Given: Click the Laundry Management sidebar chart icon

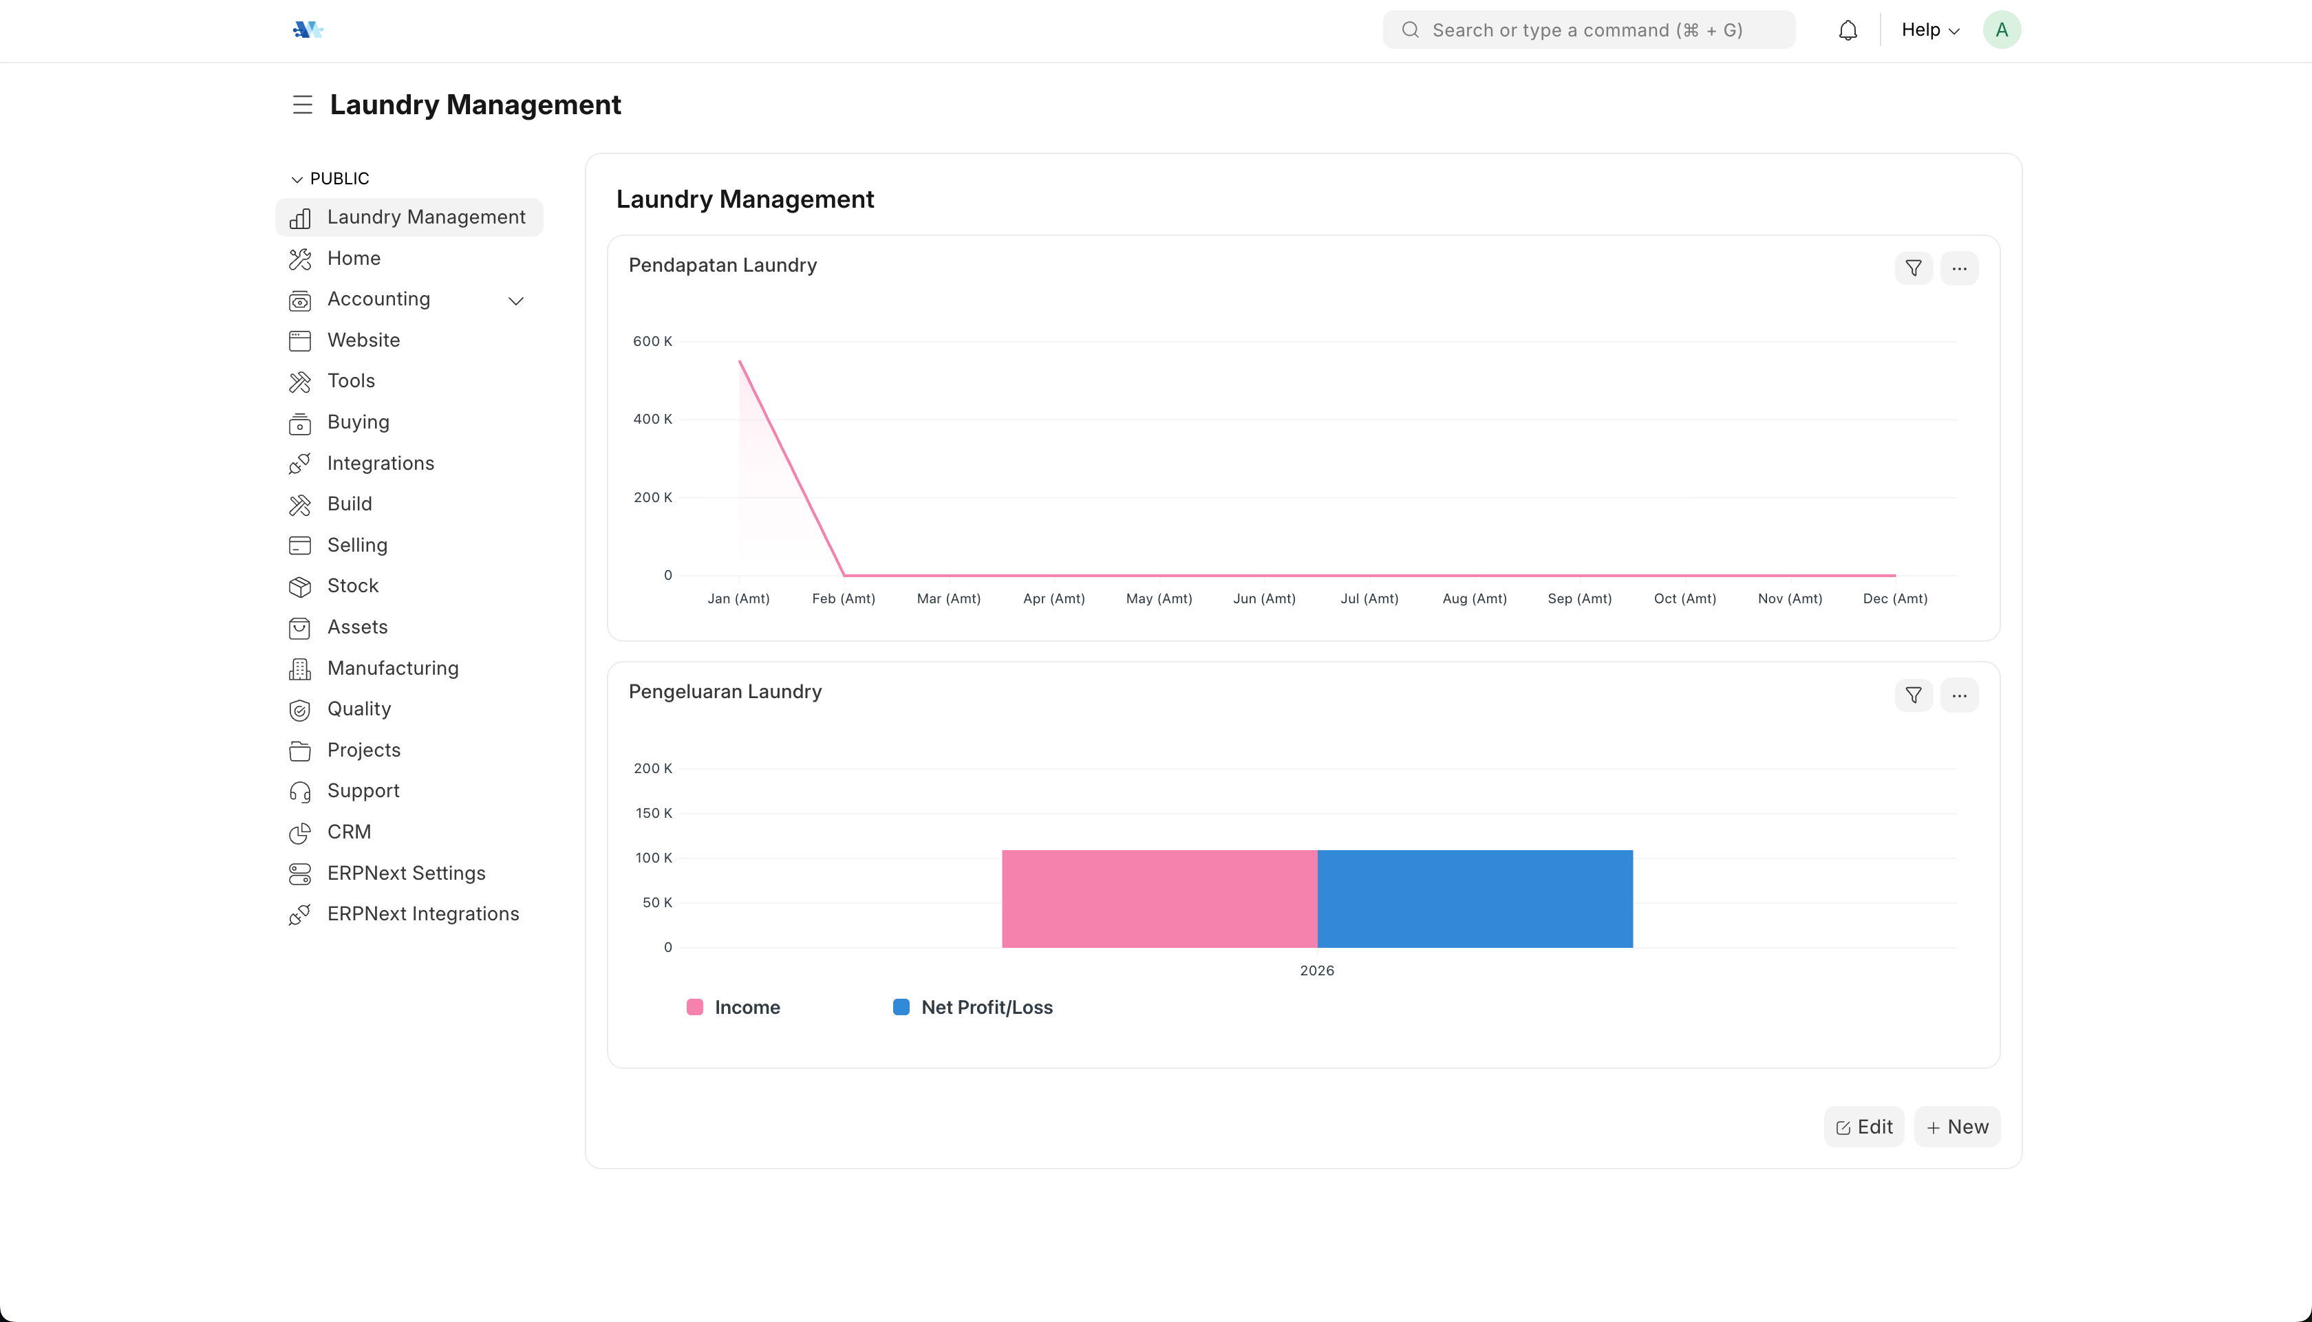Looking at the screenshot, I should click(300, 218).
